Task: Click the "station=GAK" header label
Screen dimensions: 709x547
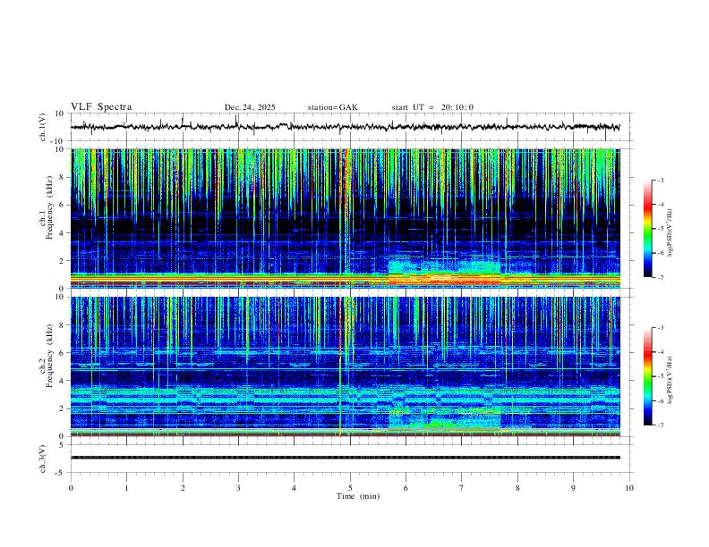Action: (x=332, y=107)
